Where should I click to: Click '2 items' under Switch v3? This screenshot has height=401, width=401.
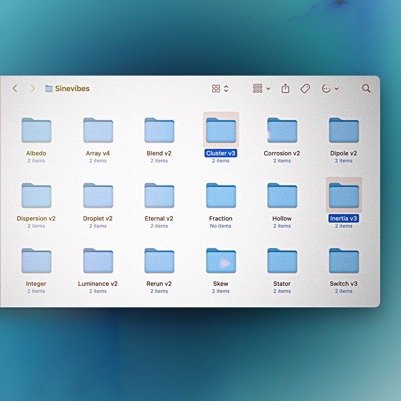pos(344,291)
